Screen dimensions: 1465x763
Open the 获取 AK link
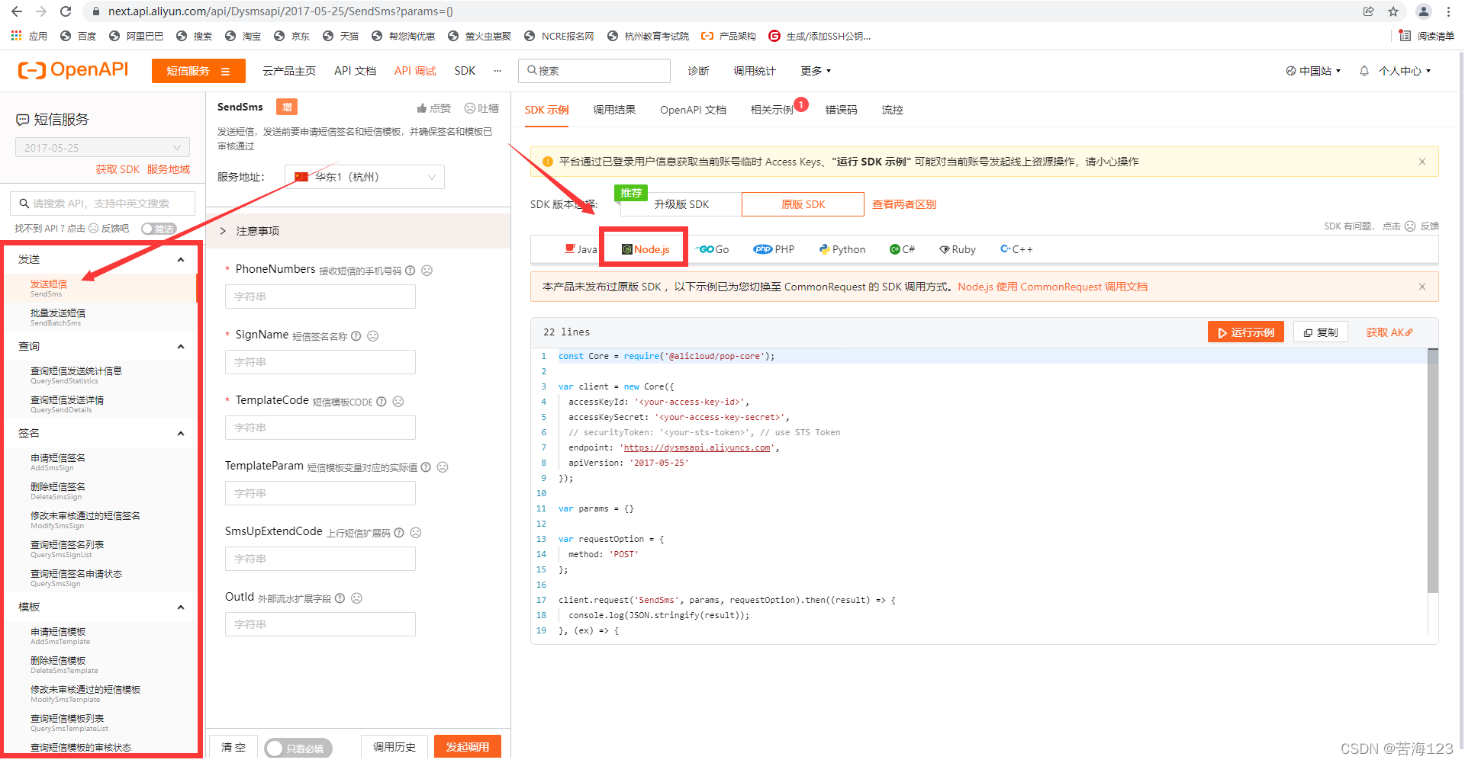[1389, 332]
